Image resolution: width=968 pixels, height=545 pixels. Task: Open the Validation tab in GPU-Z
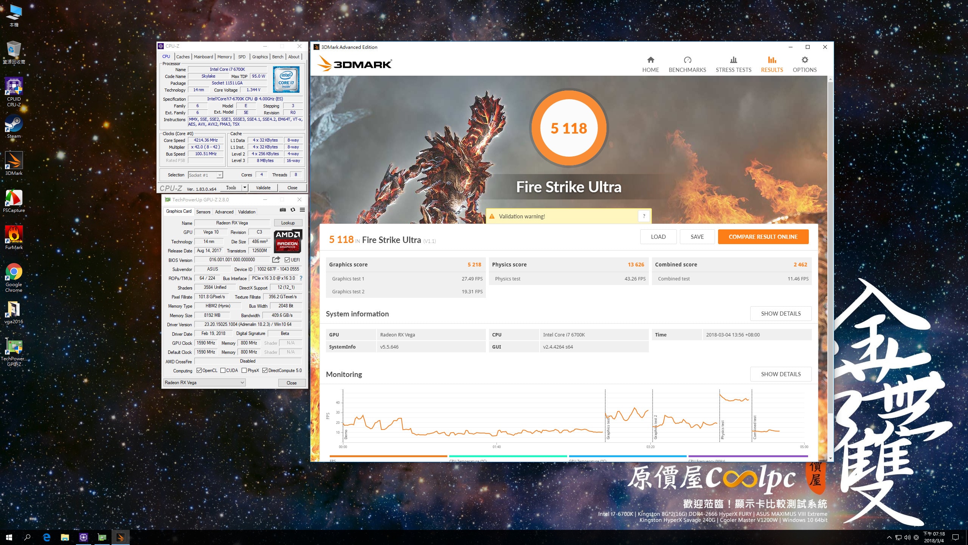[247, 212]
